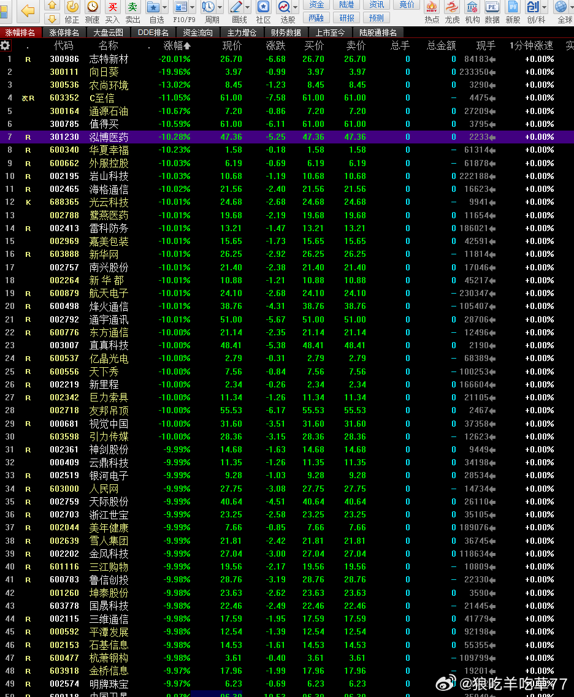This screenshot has width=574, height=697.
Task: Switch to the 涨幅排名 tab
Action: (x=20, y=32)
